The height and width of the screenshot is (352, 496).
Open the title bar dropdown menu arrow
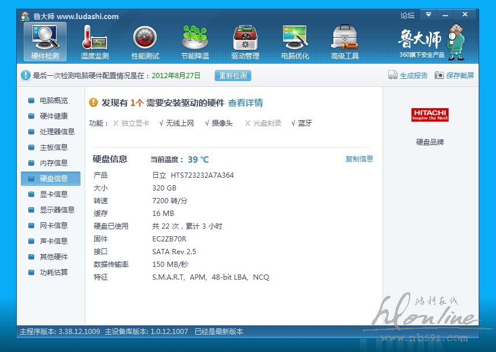[x=428, y=14]
